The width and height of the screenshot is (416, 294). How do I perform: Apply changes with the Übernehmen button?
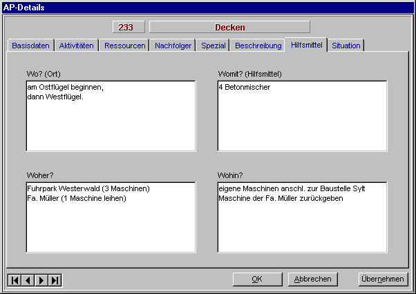point(381,279)
